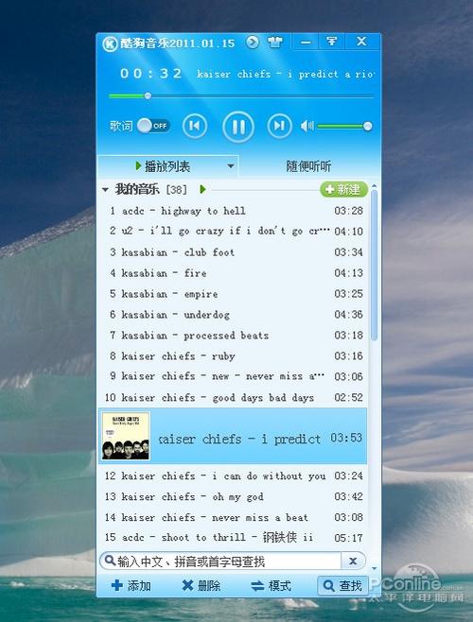The width and height of the screenshot is (473, 622).
Task: Skip to the next track
Action: click(280, 126)
